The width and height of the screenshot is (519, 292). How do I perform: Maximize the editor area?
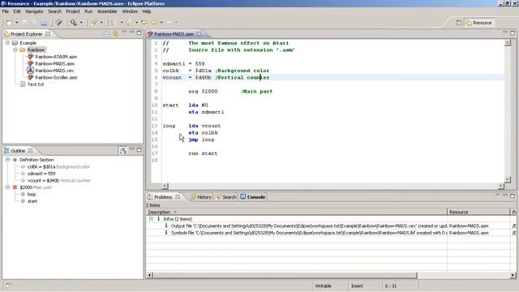[513, 32]
